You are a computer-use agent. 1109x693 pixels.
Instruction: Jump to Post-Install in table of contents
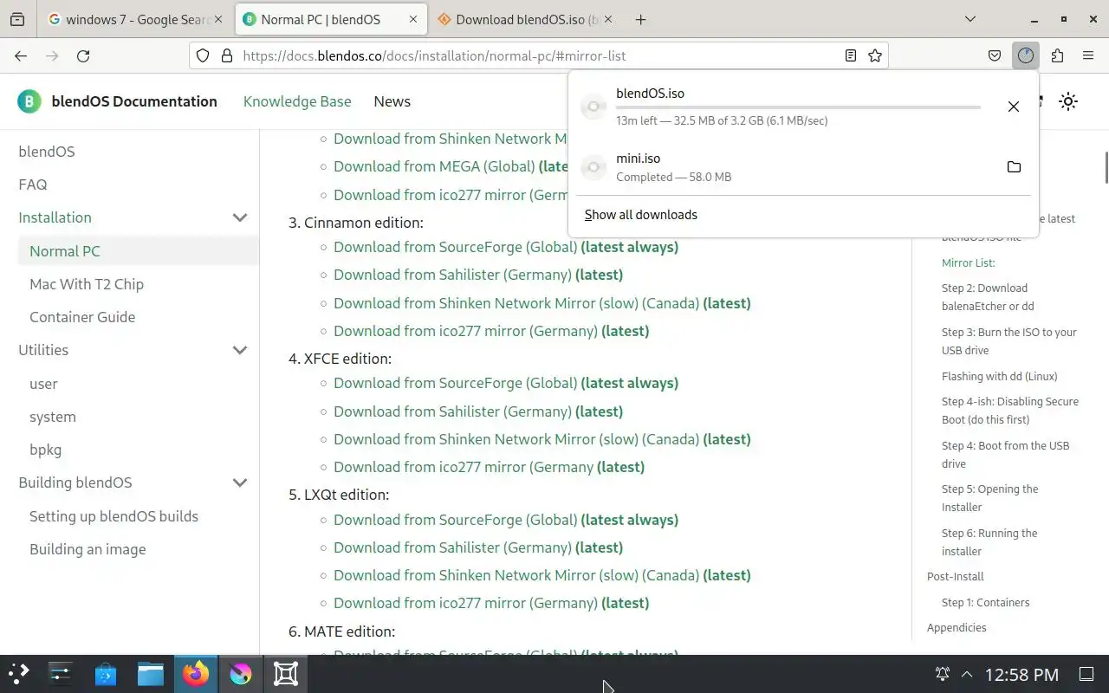pyautogui.click(x=956, y=576)
